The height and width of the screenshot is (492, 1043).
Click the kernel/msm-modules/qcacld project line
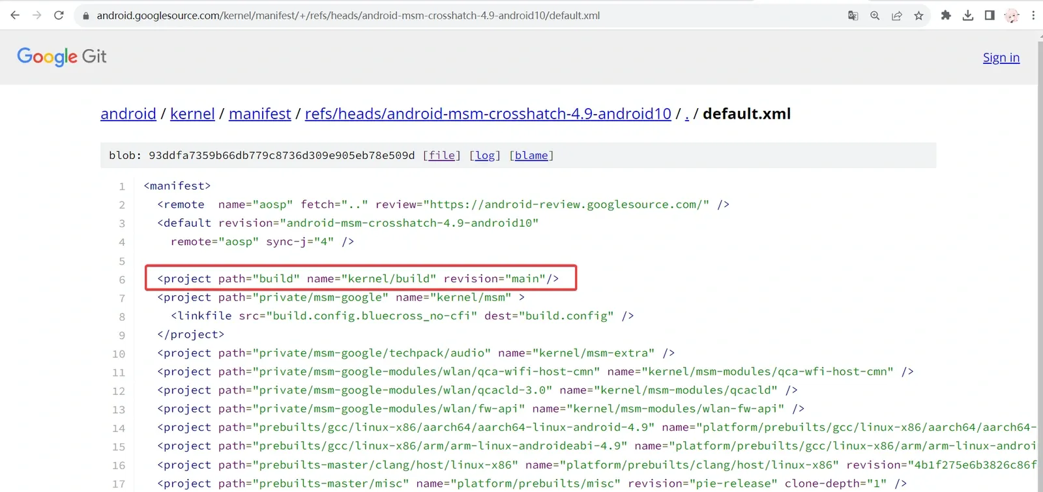click(477, 390)
